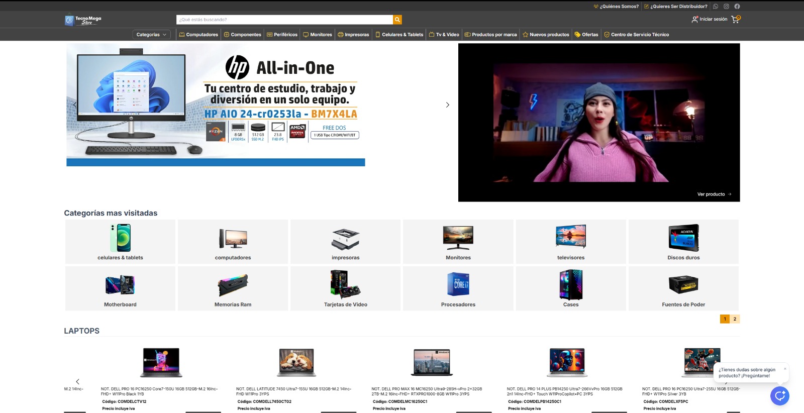804x413 pixels.
Task: Open Discos duros category tile
Action: tap(683, 242)
